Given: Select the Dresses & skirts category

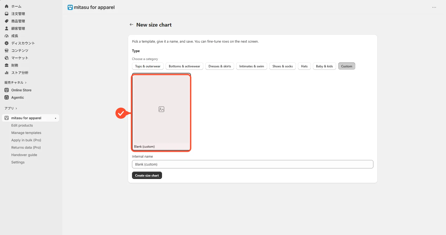Looking at the screenshot, I should (x=220, y=66).
